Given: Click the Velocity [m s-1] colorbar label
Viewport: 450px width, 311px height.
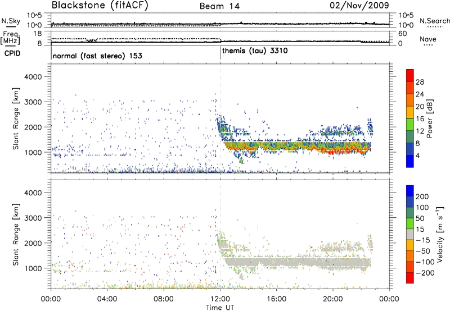Looking at the screenshot, I should click(x=439, y=234).
